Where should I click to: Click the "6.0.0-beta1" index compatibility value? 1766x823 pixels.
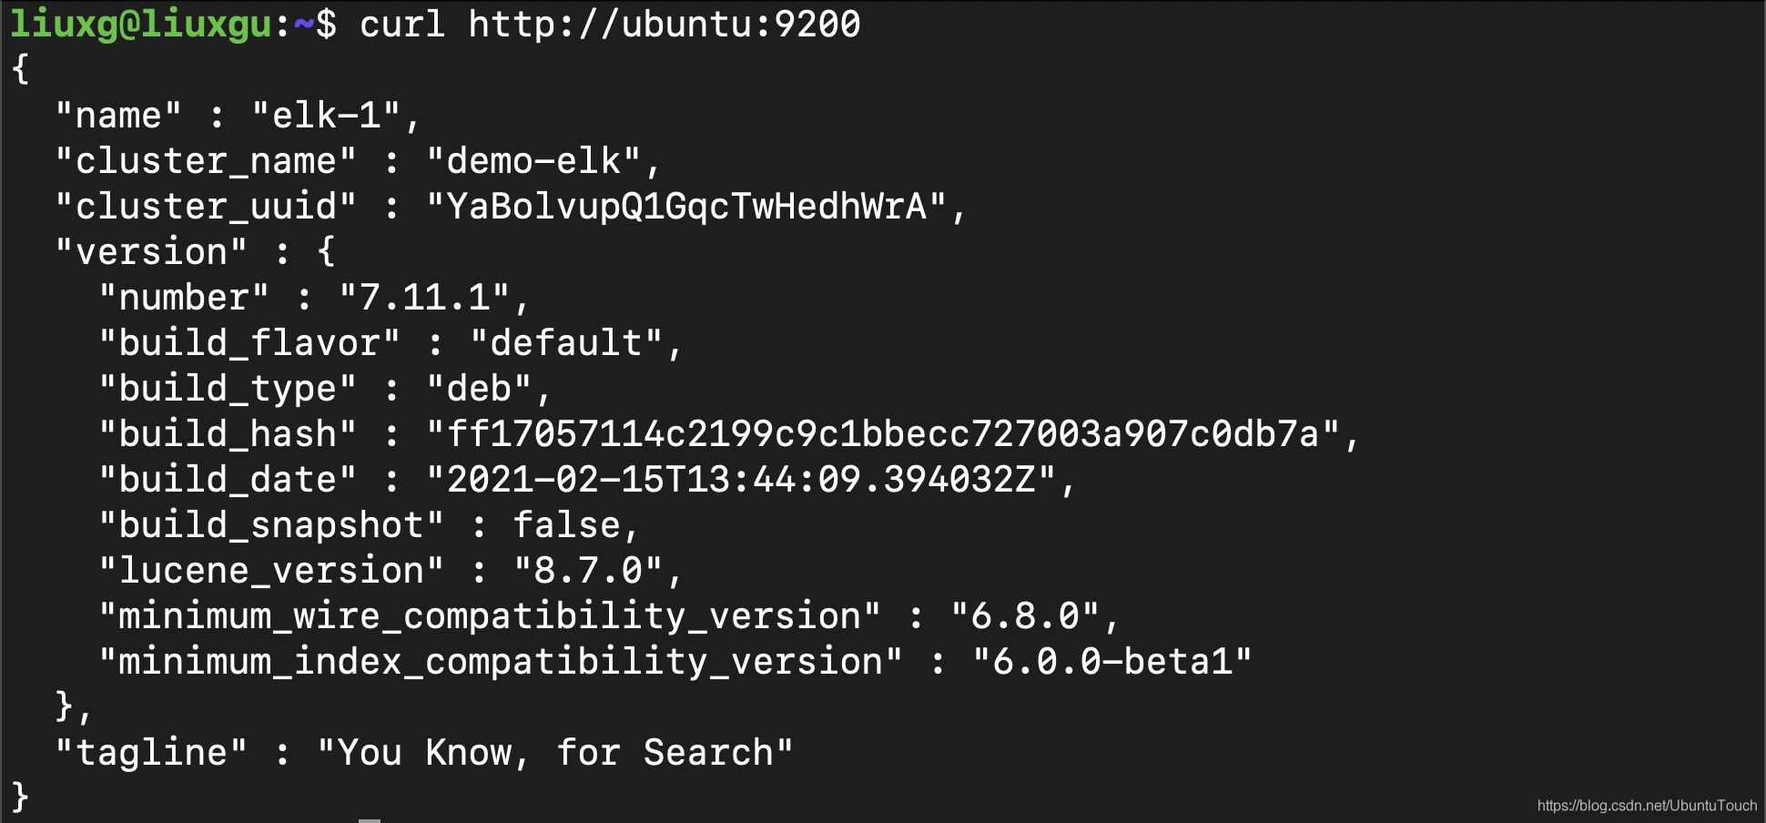click(1111, 663)
